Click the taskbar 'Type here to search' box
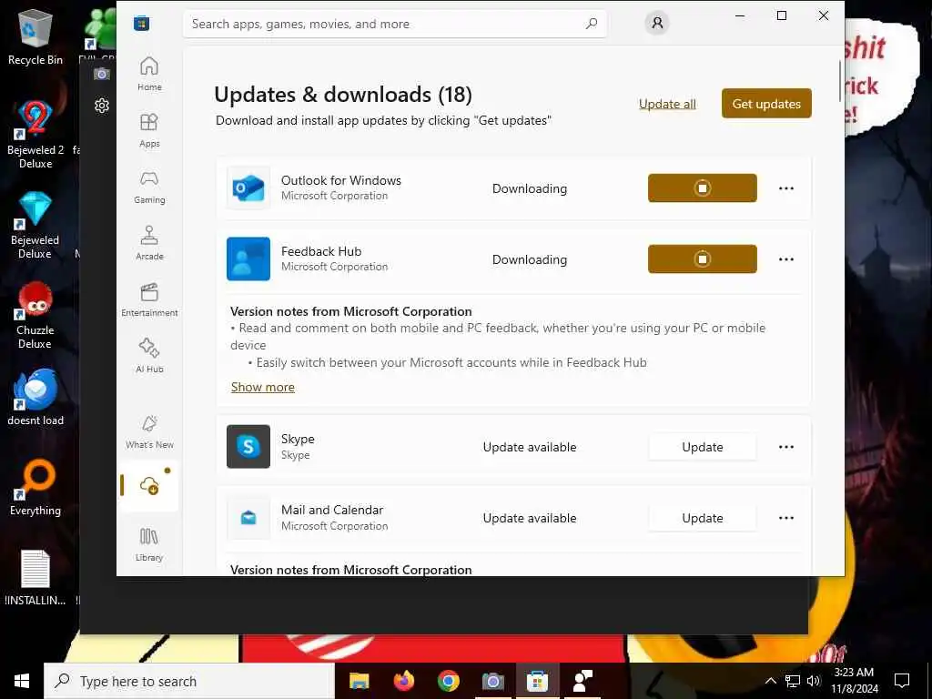This screenshot has height=699, width=932. pyautogui.click(x=189, y=681)
